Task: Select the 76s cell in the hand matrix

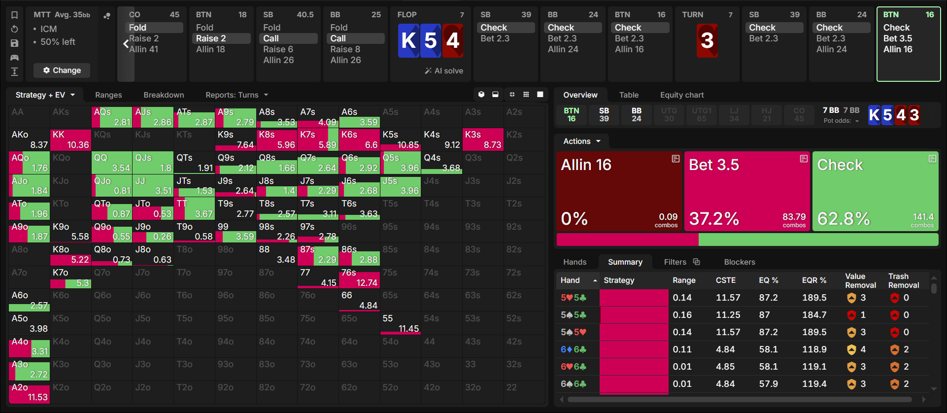Action: [360, 277]
